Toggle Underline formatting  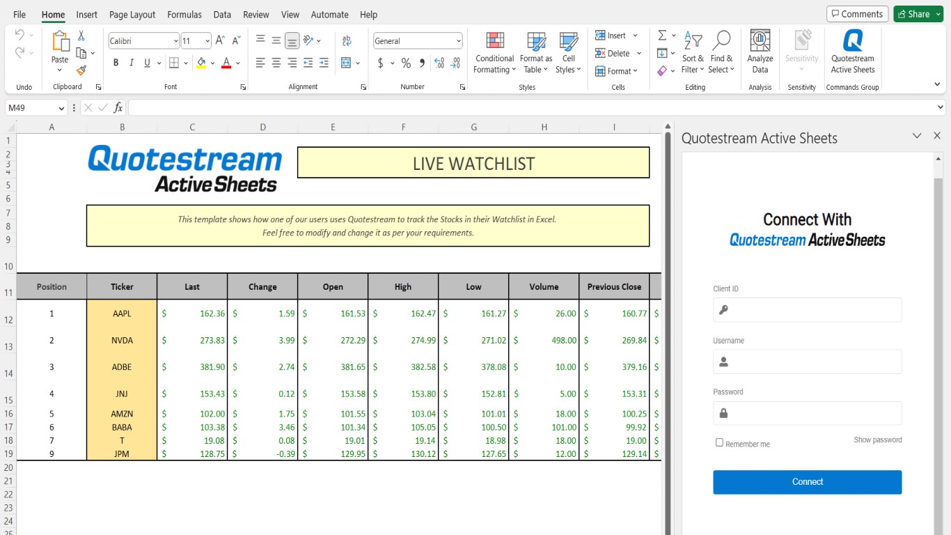(x=147, y=63)
